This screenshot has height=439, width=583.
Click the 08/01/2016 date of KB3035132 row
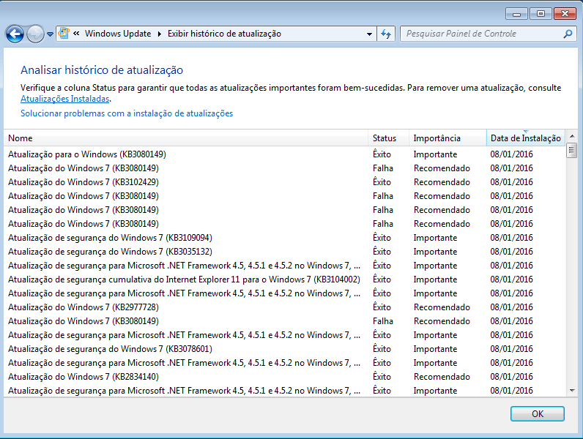(x=512, y=252)
